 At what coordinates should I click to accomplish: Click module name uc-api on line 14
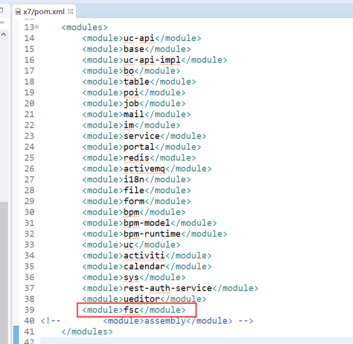pos(139,38)
